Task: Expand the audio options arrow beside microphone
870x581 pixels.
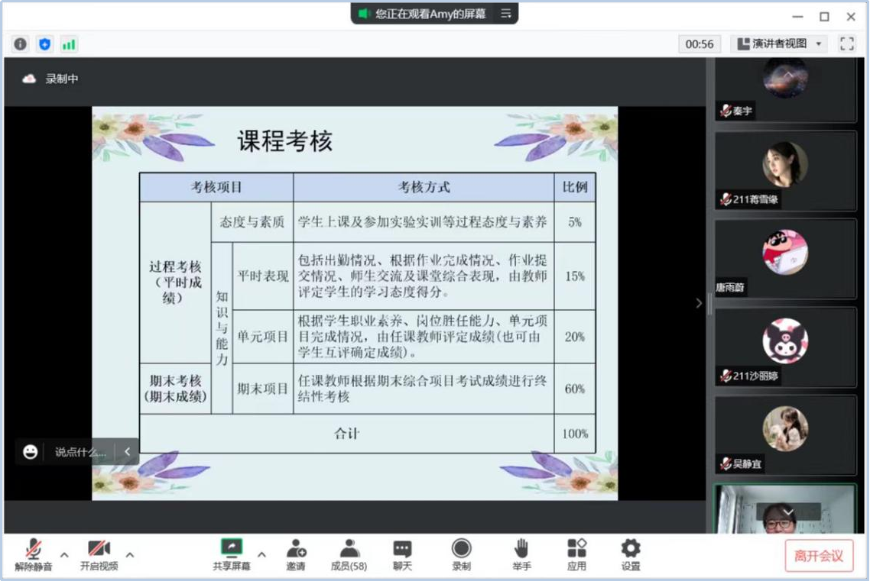Action: (64, 554)
